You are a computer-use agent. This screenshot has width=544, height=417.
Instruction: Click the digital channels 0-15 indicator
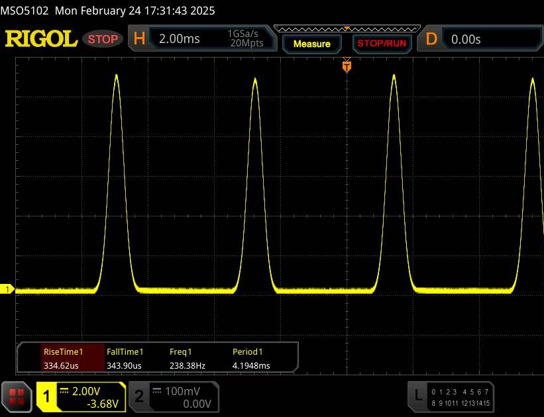(x=461, y=398)
